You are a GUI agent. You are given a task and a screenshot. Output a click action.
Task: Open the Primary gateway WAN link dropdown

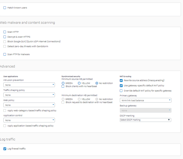(x=146, y=100)
